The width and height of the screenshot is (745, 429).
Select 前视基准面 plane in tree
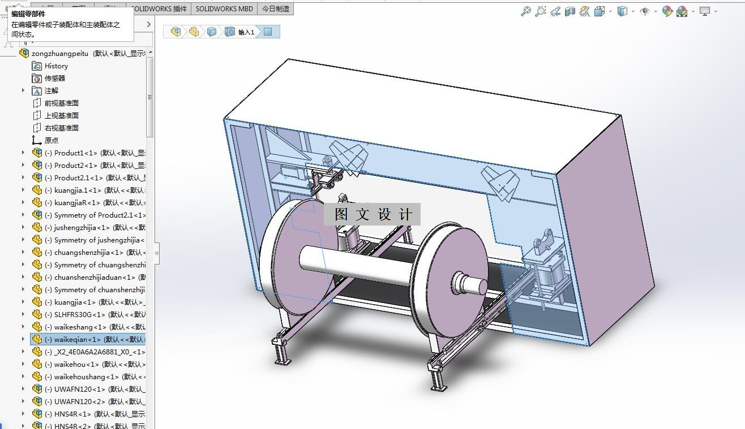61,103
